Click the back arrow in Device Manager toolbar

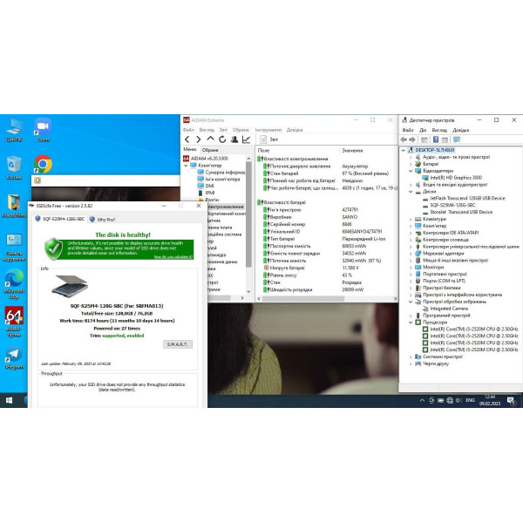(404, 139)
